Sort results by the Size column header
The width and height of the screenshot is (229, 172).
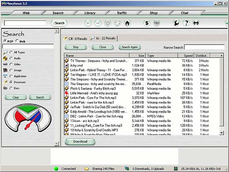point(137,55)
